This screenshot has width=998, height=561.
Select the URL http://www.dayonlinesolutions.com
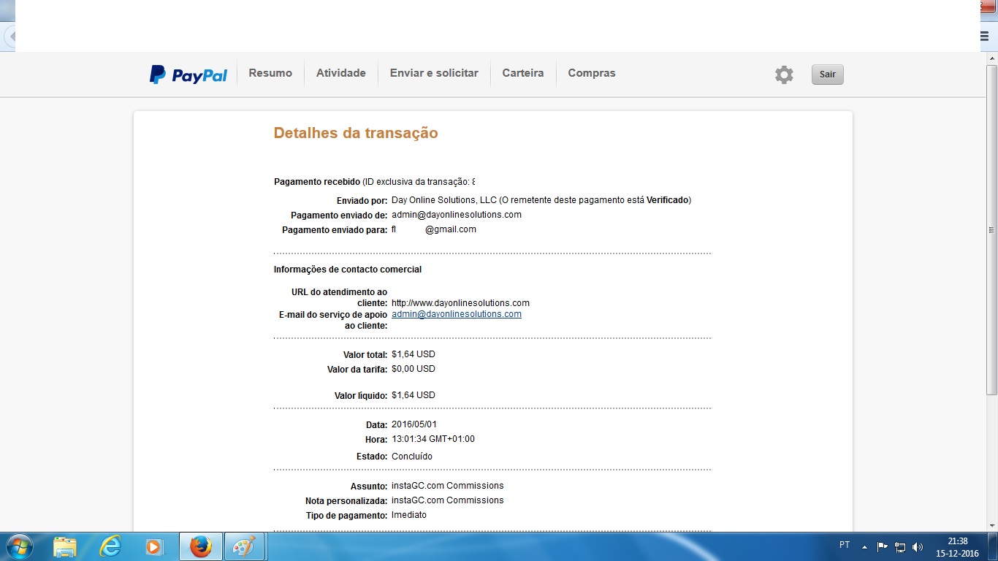click(460, 303)
